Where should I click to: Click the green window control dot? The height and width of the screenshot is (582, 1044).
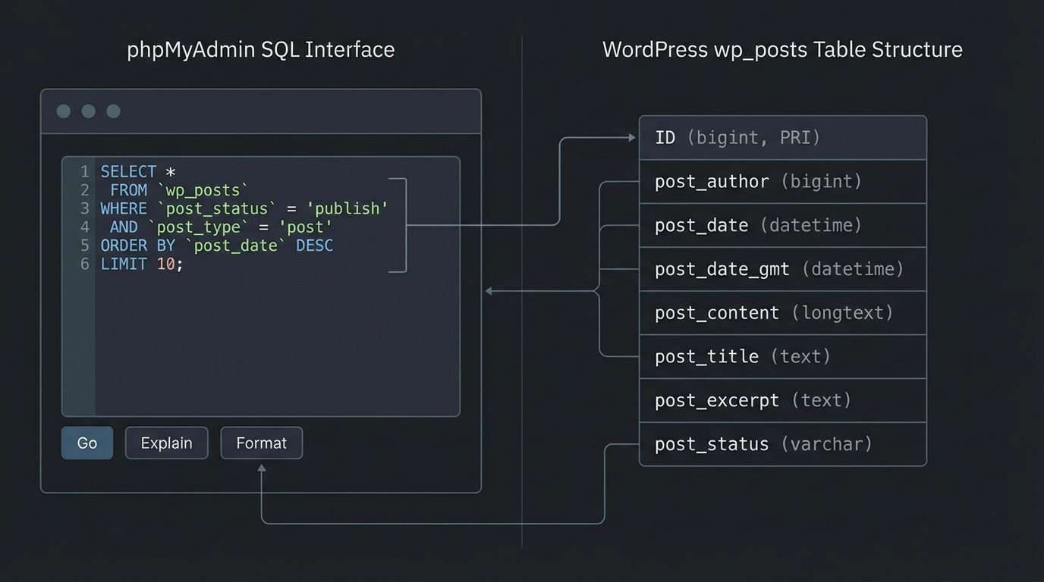coord(113,111)
